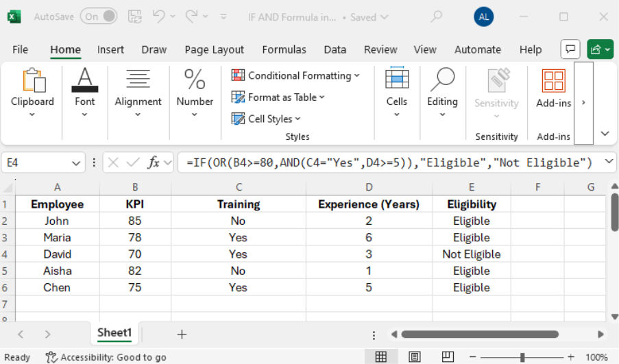The width and height of the screenshot is (619, 364).
Task: Click the Cancel X formula icon
Action: click(113, 162)
